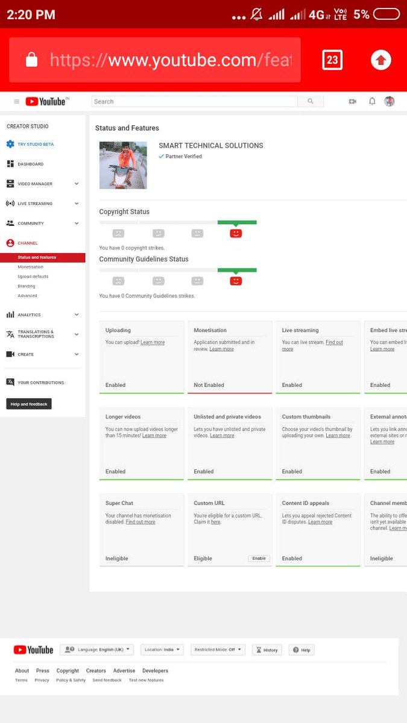Expand the Community section chevron
Image resolution: width=407 pixels, height=723 pixels.
coord(77,224)
